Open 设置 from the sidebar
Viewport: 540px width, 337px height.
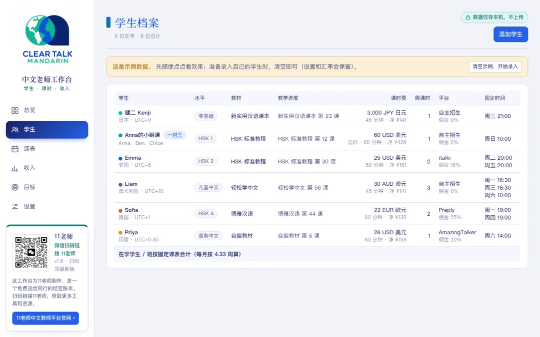pos(47,207)
